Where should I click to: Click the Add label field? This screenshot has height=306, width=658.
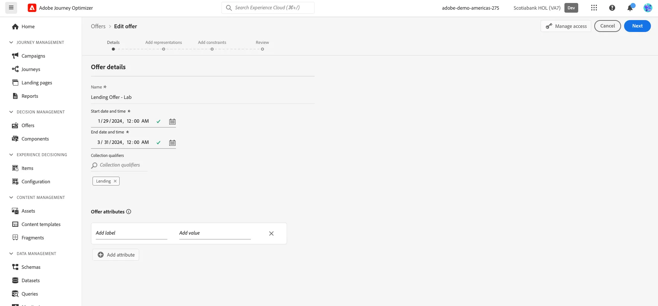click(x=132, y=233)
